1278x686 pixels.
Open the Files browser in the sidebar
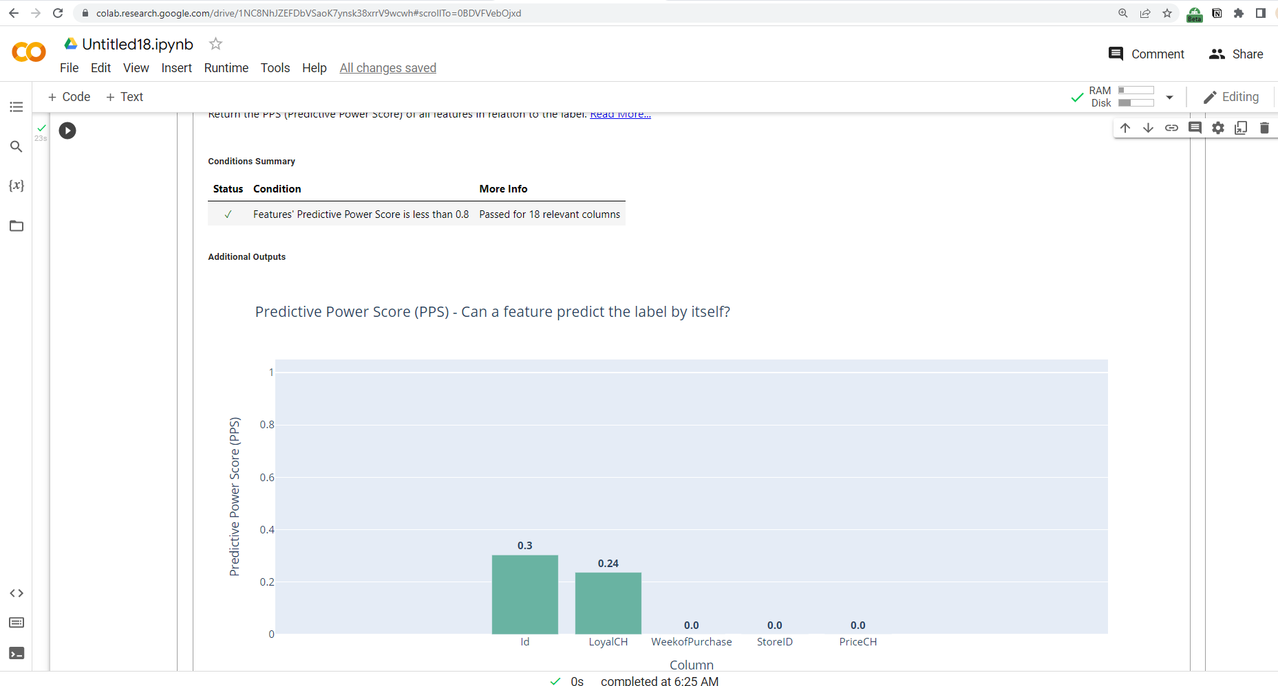[x=16, y=225]
